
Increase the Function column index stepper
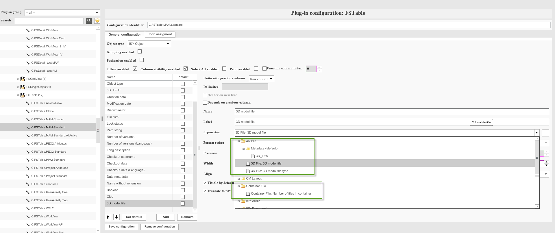click(319, 67)
